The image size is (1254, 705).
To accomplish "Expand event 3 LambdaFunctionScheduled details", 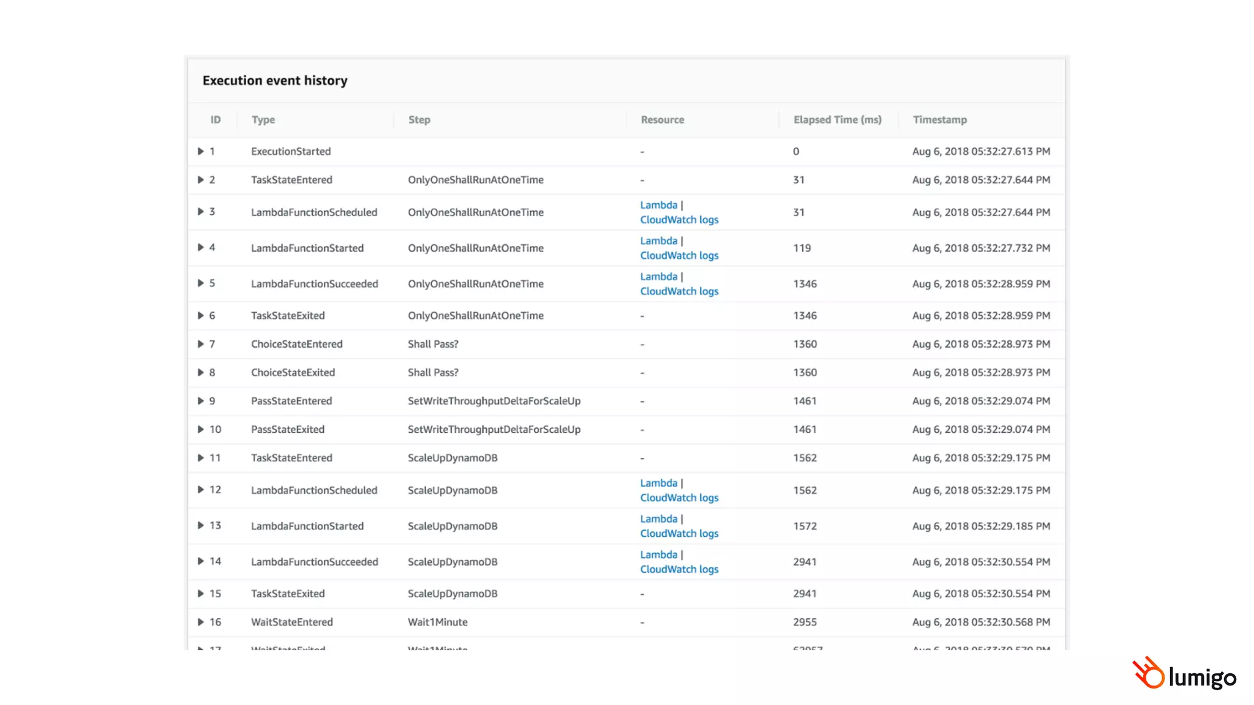I will [200, 212].
